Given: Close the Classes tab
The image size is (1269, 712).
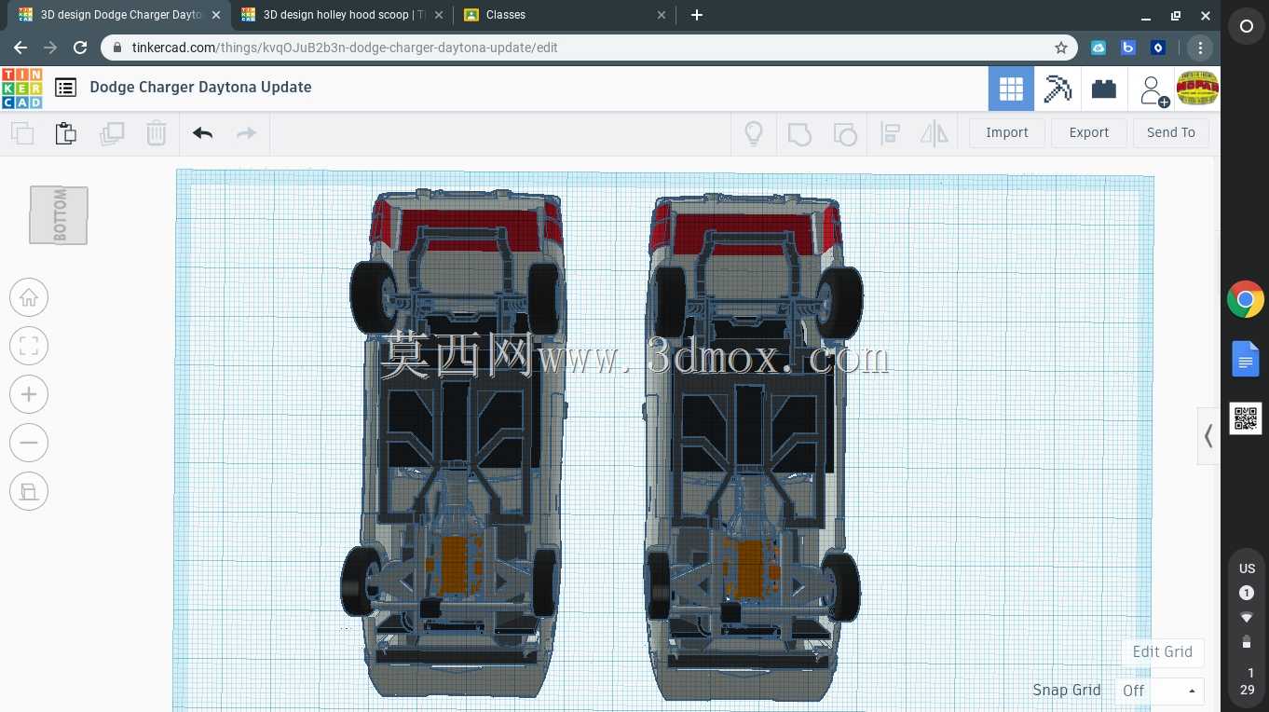Looking at the screenshot, I should point(662,15).
